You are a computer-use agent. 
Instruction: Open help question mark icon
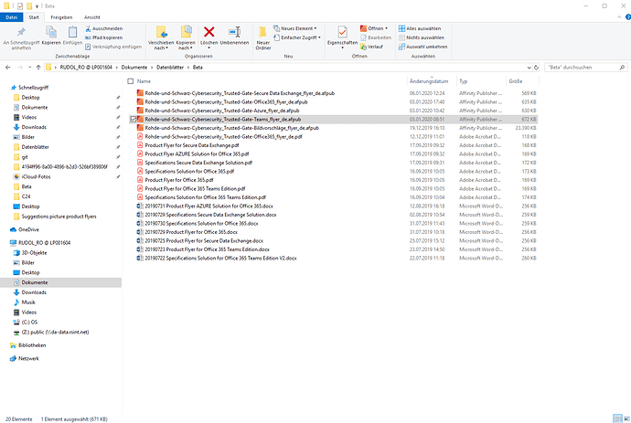(x=627, y=17)
